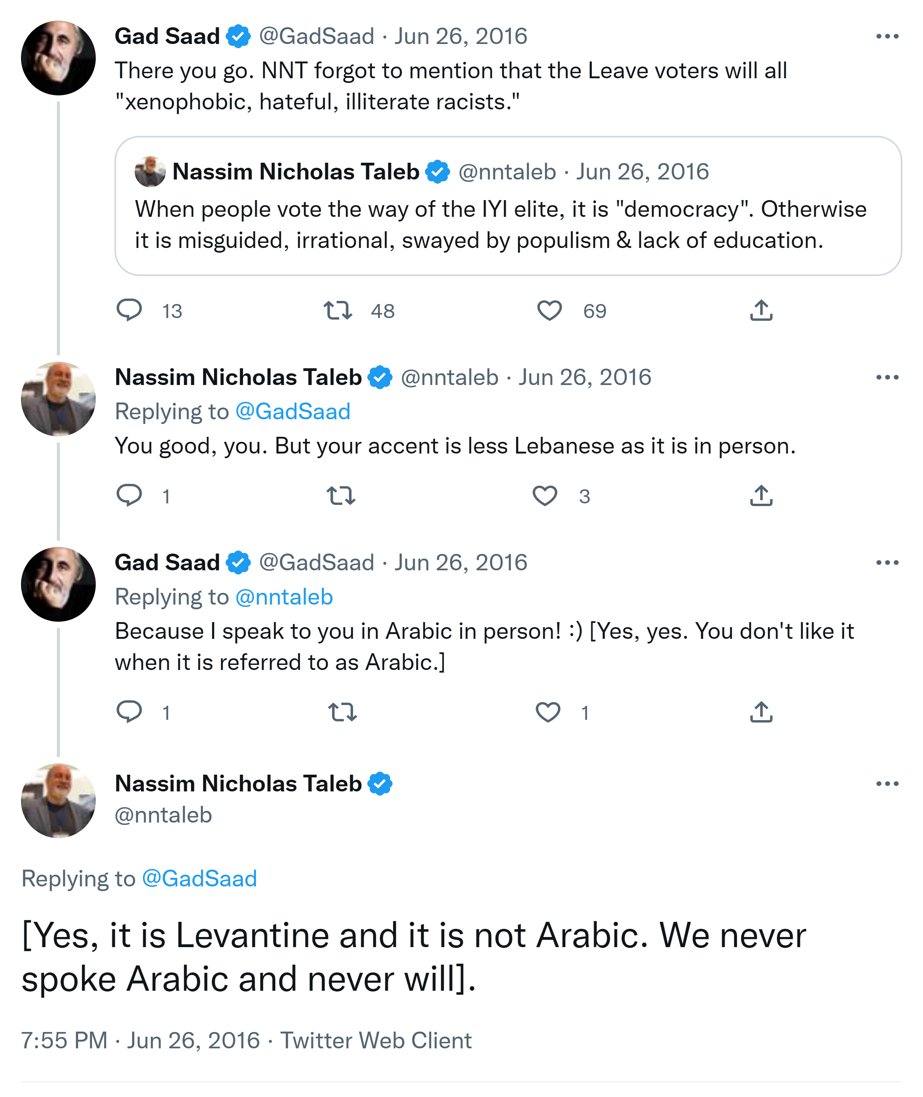Like the tweet with 69 likes
Screen dimensions: 923x1097
click(549, 310)
